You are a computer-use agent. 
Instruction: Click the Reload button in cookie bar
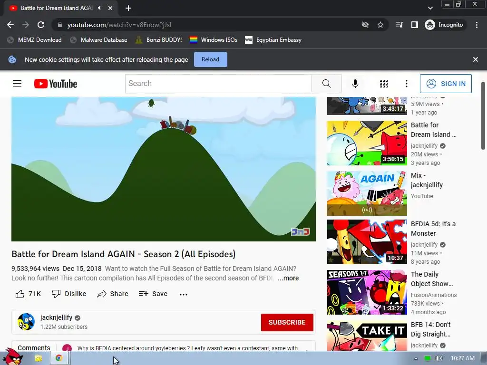click(x=211, y=59)
